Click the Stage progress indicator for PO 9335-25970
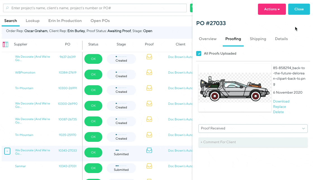This screenshot has height=180, width=313. [x=121, y=137]
